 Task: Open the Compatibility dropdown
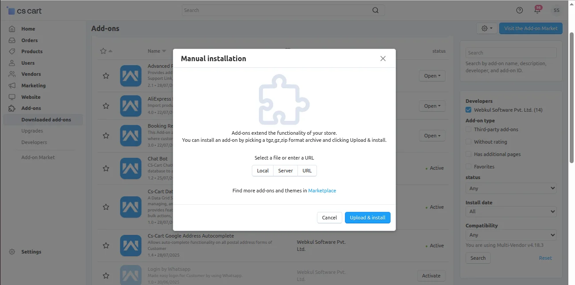(511, 234)
